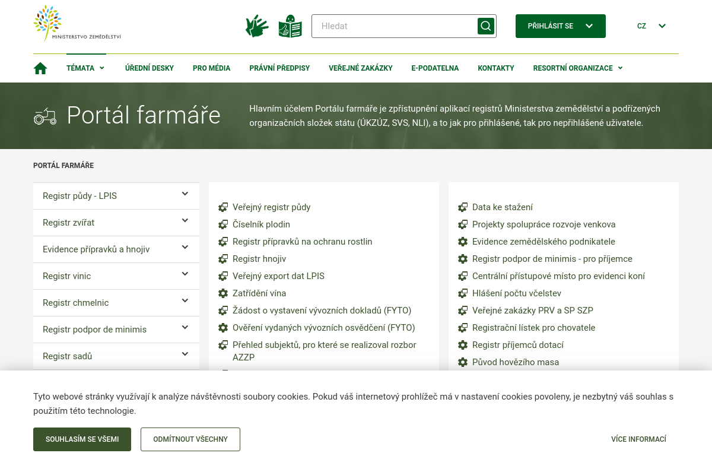
Task: Click the Odmítnout všechny button
Action: [190, 439]
